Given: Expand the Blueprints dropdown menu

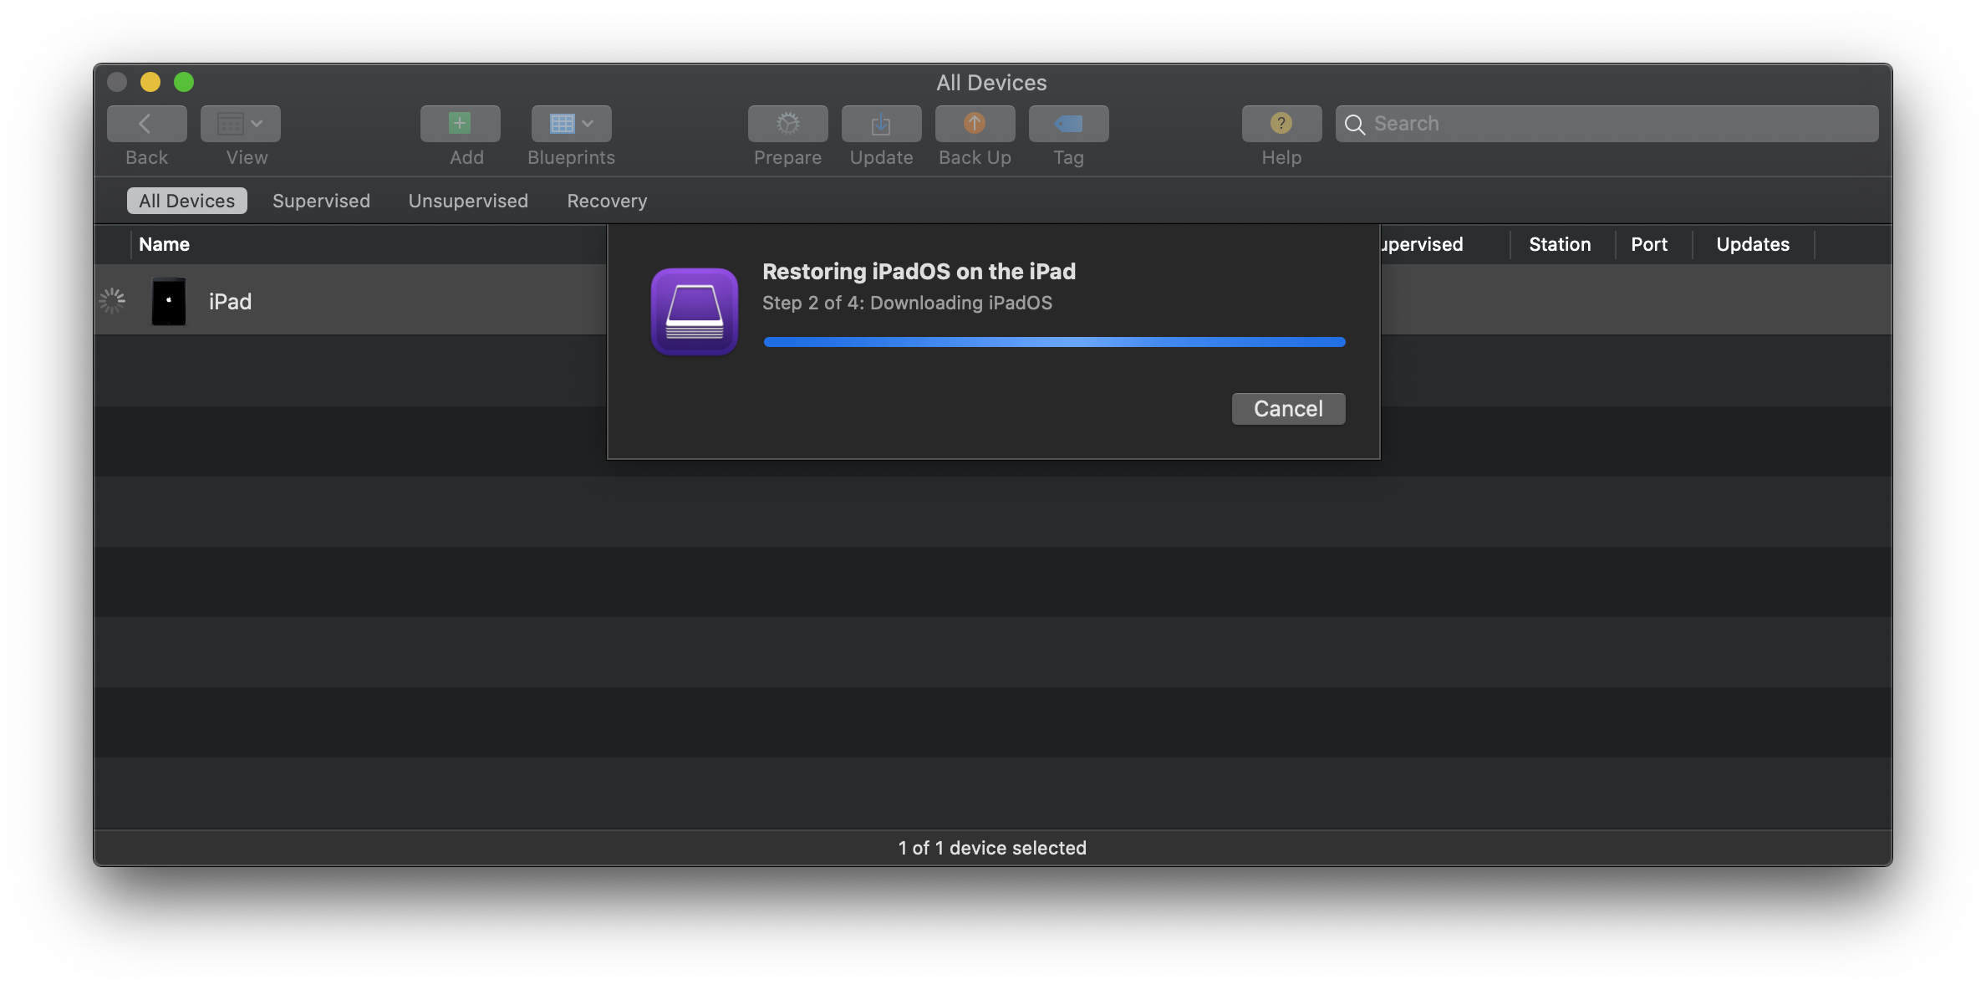Looking at the screenshot, I should [571, 124].
